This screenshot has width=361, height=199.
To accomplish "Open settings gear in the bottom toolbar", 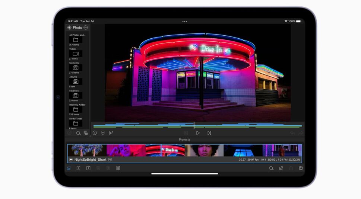I will (x=301, y=168).
